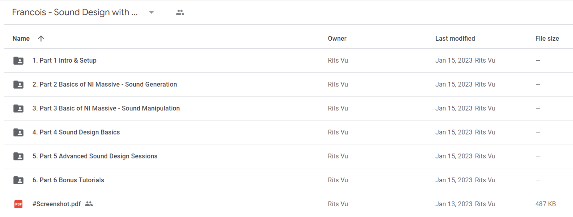
Task: Select the Part 1 Intro & Setup folder icon
Action: click(18, 61)
